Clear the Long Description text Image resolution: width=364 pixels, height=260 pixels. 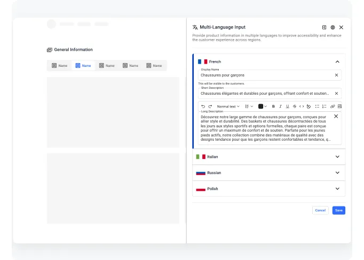(336, 116)
